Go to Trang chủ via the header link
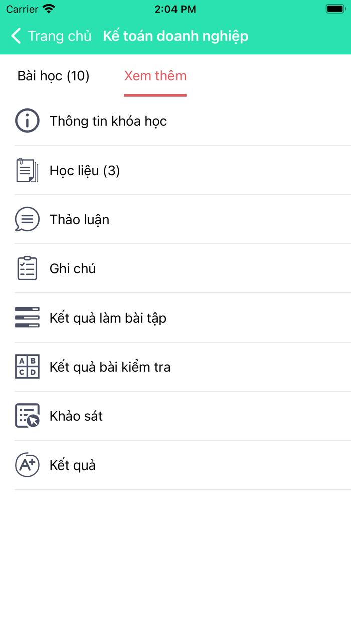The height and width of the screenshot is (624, 351). pyautogui.click(x=60, y=36)
